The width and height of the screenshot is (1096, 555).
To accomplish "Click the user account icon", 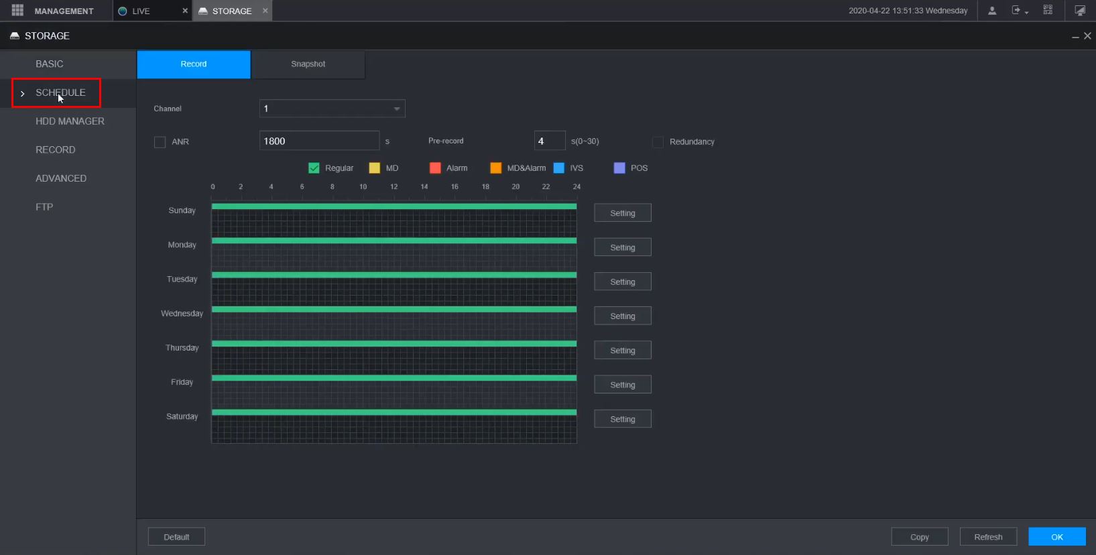I will click(x=992, y=11).
